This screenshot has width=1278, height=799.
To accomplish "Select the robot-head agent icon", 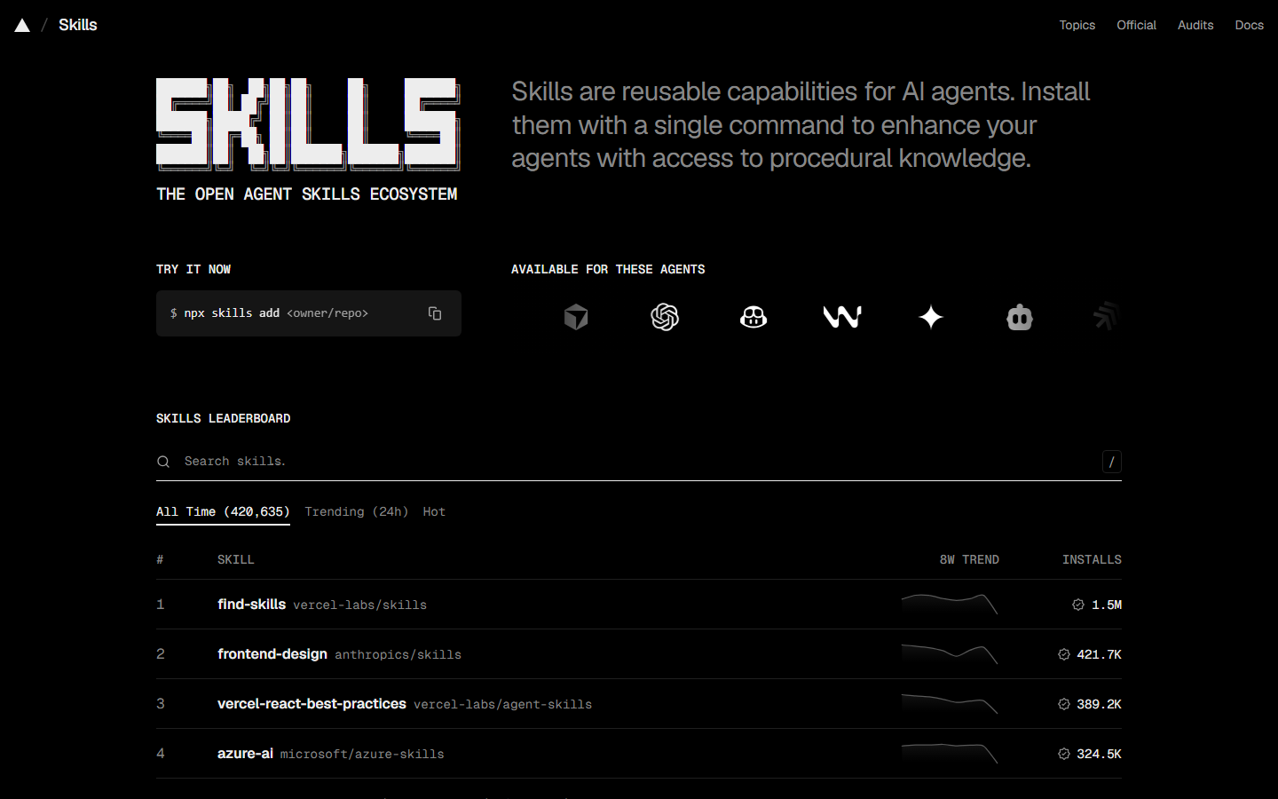I will tap(1020, 317).
